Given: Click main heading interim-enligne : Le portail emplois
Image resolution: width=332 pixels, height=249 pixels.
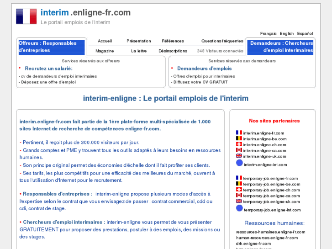Looking at the screenshot, I should pyautogui.click(x=166, y=98).
